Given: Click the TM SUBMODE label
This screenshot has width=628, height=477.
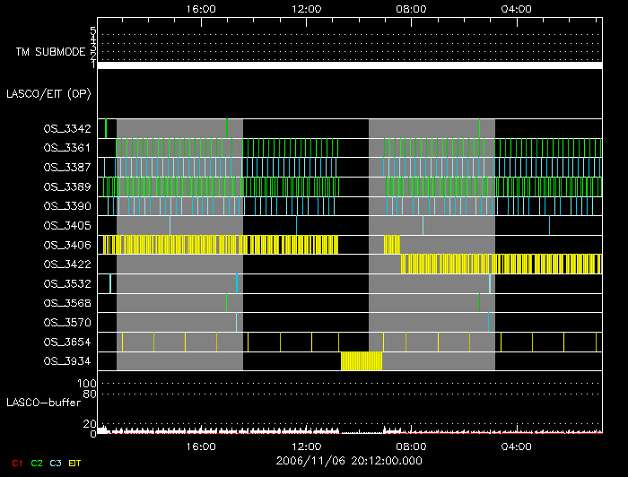Looking at the screenshot, I should coord(50,52).
